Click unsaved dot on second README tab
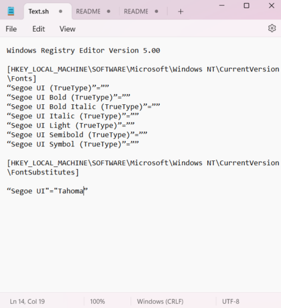This screenshot has width=281, height=308. point(156,11)
